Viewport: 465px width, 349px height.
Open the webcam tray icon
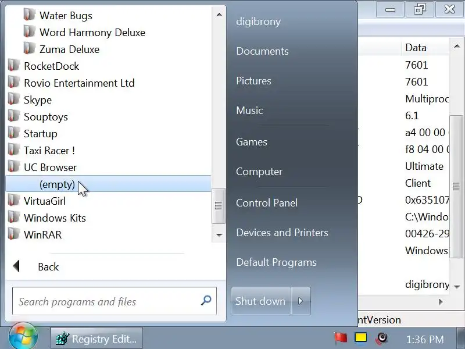tap(382, 339)
